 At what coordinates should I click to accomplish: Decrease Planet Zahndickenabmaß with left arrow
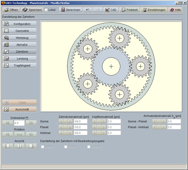tap(61, 127)
